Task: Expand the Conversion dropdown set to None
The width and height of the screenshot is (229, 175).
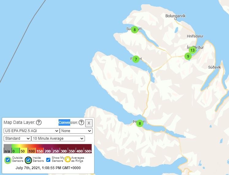Action: click(76, 131)
